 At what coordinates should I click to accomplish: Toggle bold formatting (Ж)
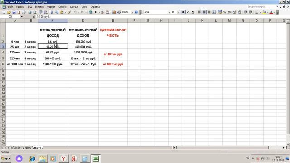183,12
